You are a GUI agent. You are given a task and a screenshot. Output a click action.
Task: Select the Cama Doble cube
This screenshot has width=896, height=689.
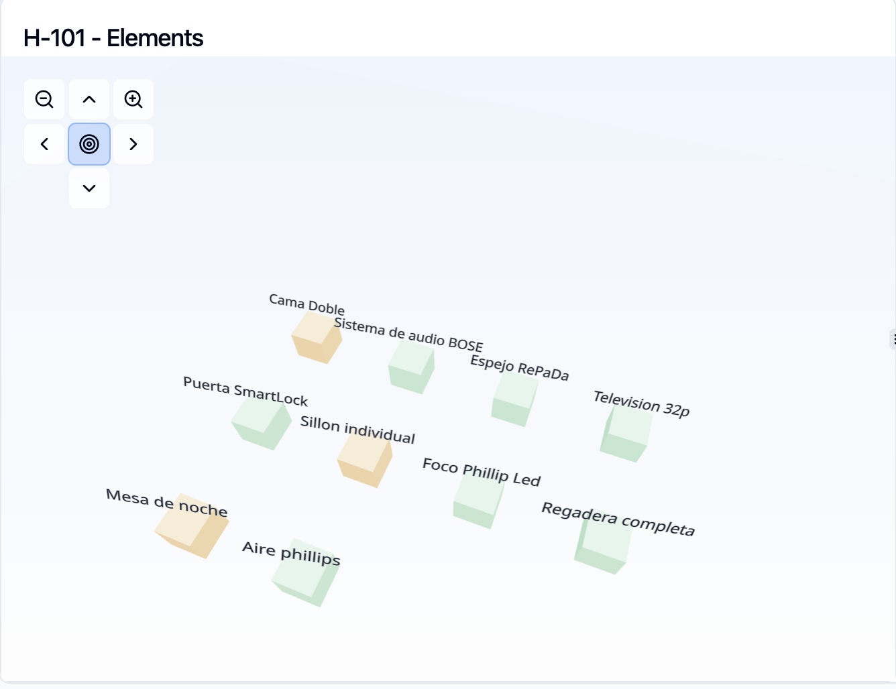click(317, 338)
